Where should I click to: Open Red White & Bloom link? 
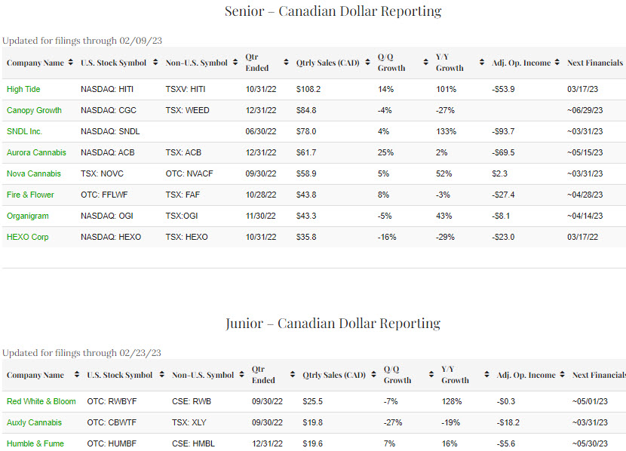pos(41,401)
